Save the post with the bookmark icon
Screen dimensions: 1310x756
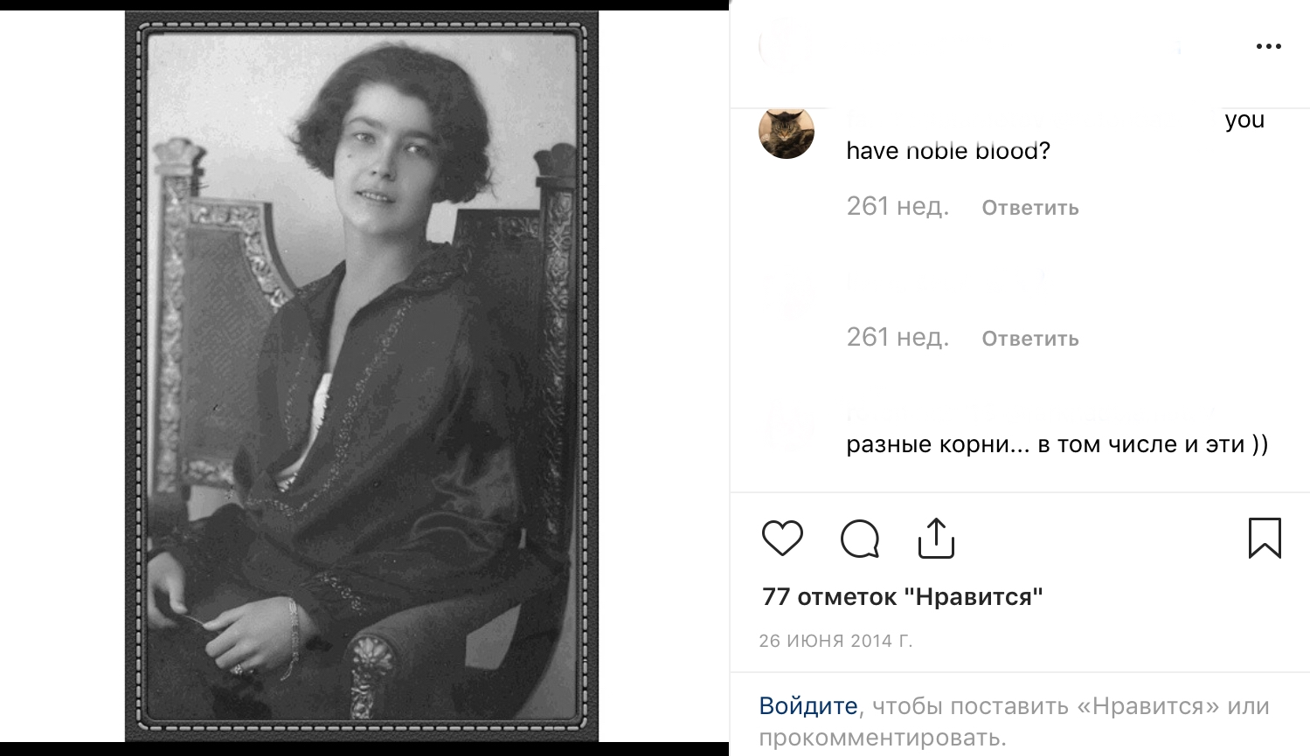click(x=1265, y=538)
